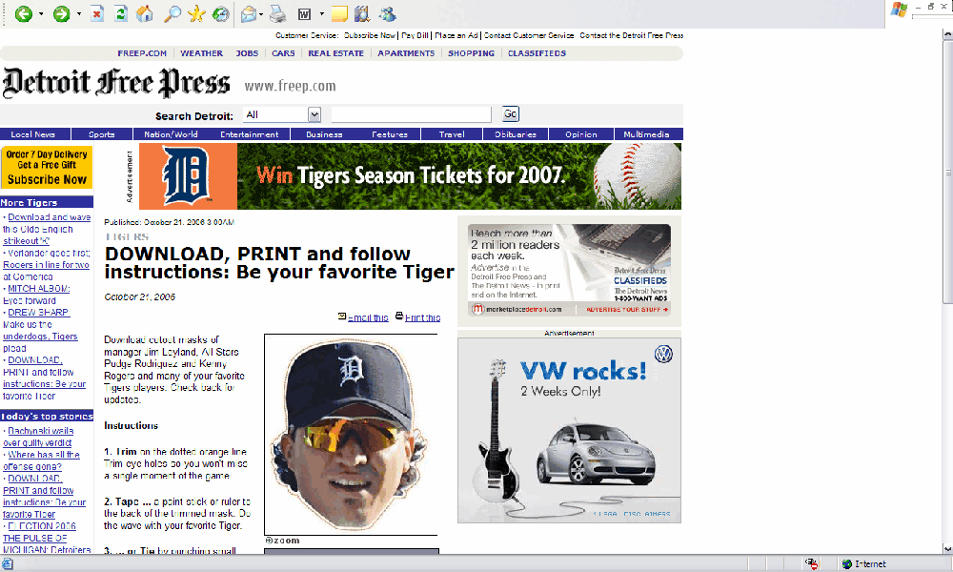Follow the CARS top link
This screenshot has width=953, height=572.
click(283, 53)
